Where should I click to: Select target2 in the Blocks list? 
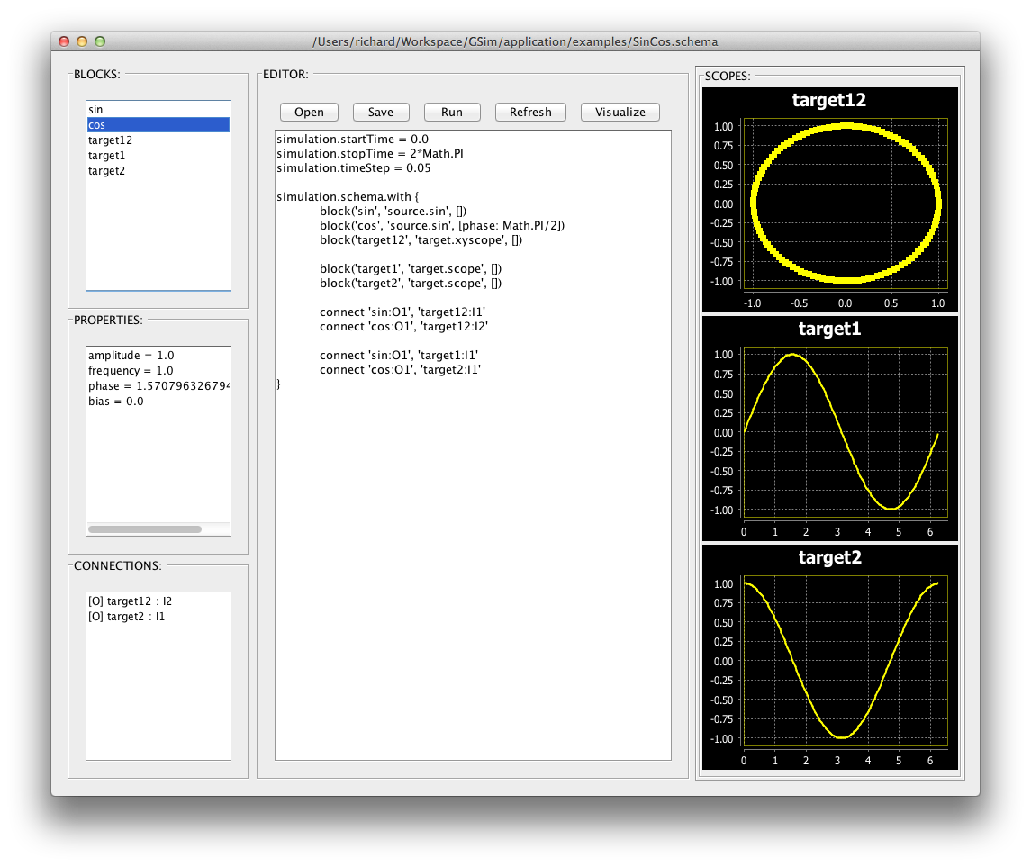tap(106, 171)
